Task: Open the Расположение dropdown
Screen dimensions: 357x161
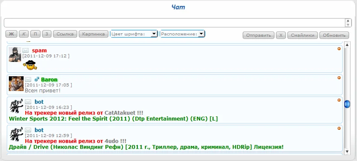Action: click(x=183, y=34)
